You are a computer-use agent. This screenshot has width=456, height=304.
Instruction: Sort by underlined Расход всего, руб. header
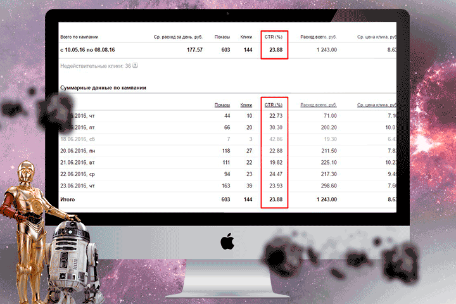pos(319,104)
